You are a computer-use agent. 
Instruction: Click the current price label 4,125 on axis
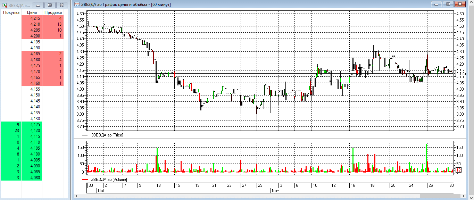pyautogui.click(x=461, y=73)
